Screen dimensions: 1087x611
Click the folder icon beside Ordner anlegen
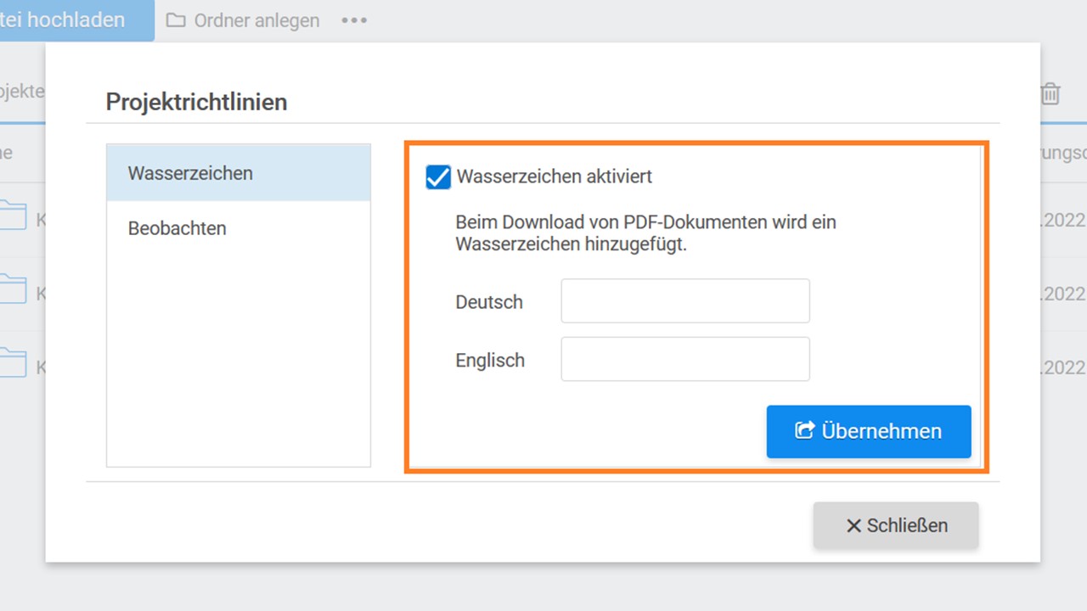176,20
